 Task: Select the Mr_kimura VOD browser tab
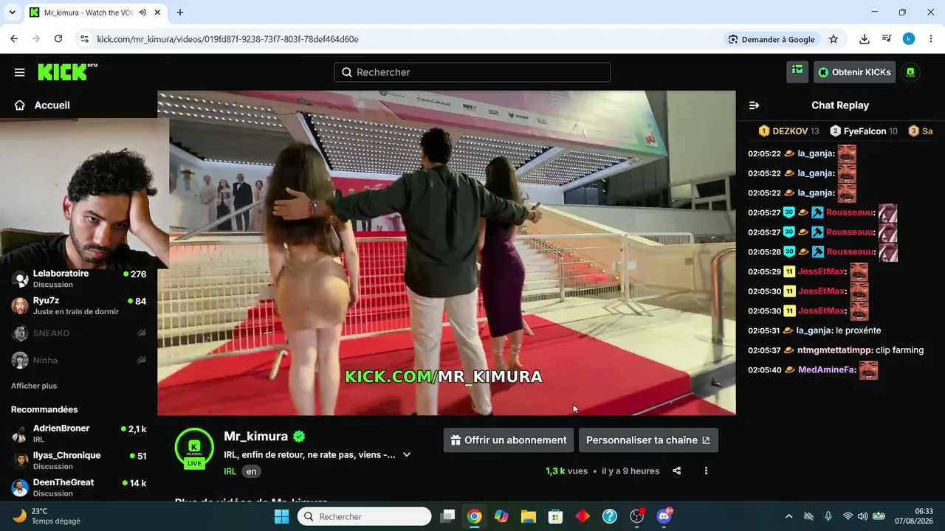88,13
